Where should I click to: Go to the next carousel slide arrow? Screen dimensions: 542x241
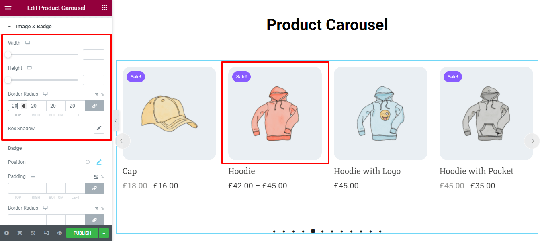coord(532,141)
